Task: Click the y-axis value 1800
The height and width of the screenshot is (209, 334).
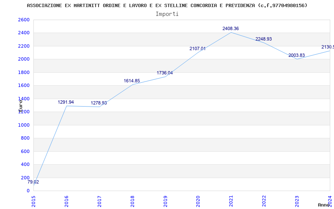Action: coord(24,72)
